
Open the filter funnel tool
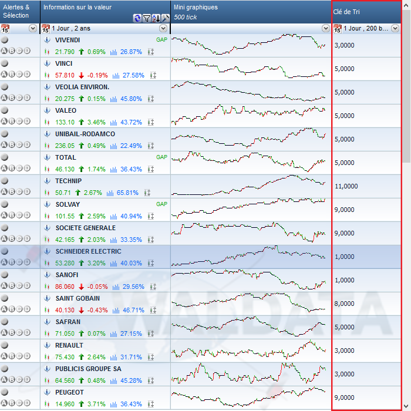147,18
